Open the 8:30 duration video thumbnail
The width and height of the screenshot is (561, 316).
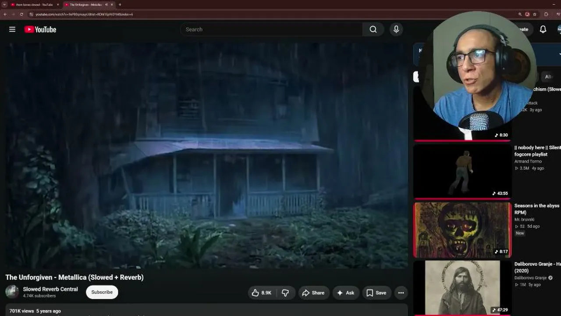click(x=462, y=114)
